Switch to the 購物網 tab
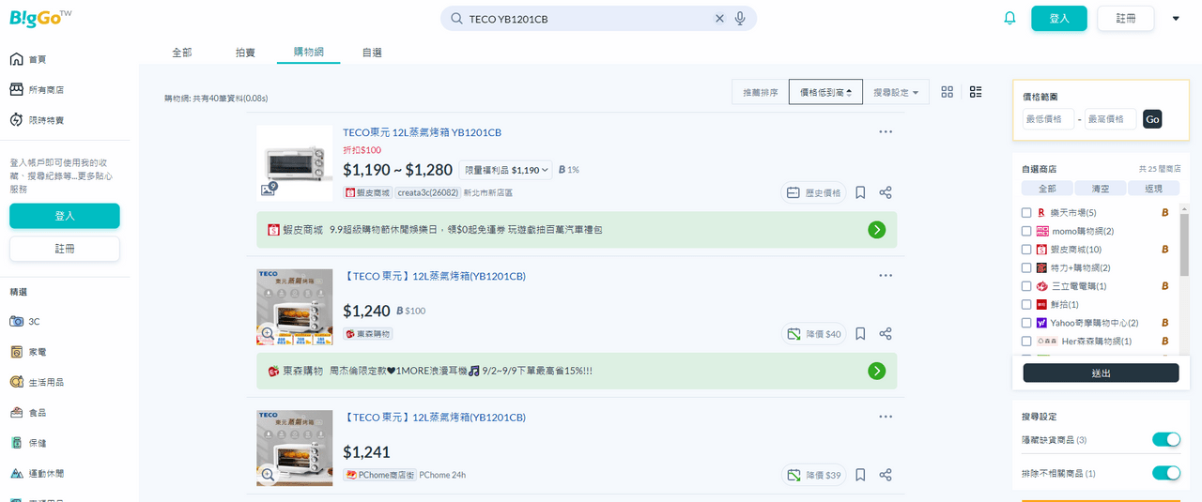 pyautogui.click(x=309, y=53)
